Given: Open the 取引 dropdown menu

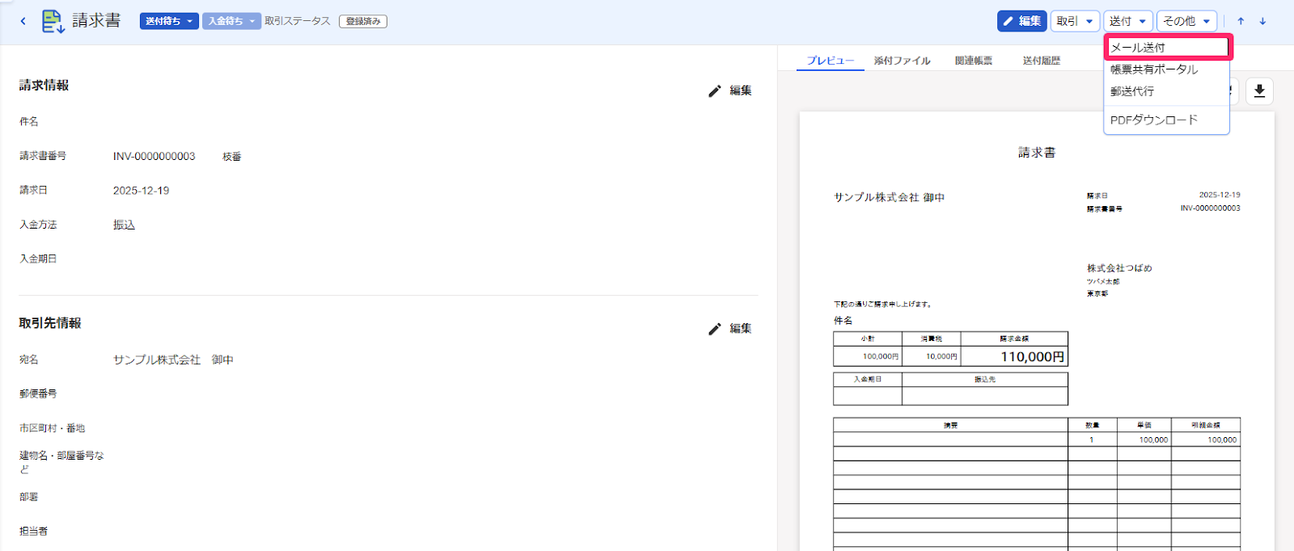Looking at the screenshot, I should click(x=1075, y=21).
